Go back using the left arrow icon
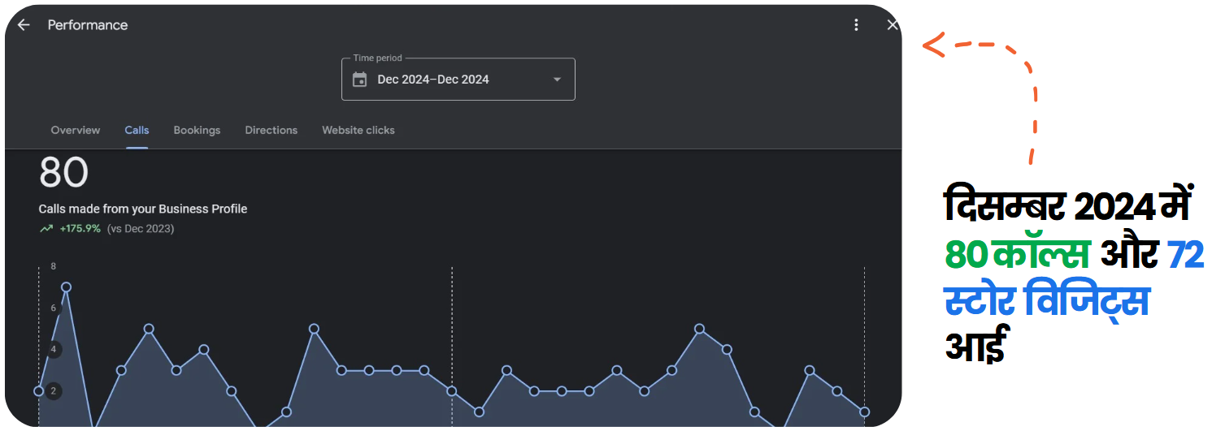Screen dimensions: 1212x431 [x=24, y=25]
